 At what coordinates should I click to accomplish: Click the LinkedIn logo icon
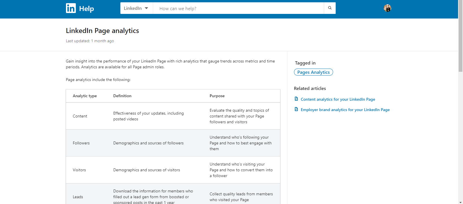[71, 8]
